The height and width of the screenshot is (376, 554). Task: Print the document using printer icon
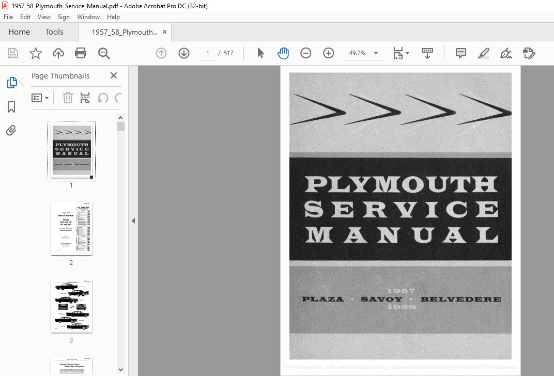pos(81,53)
